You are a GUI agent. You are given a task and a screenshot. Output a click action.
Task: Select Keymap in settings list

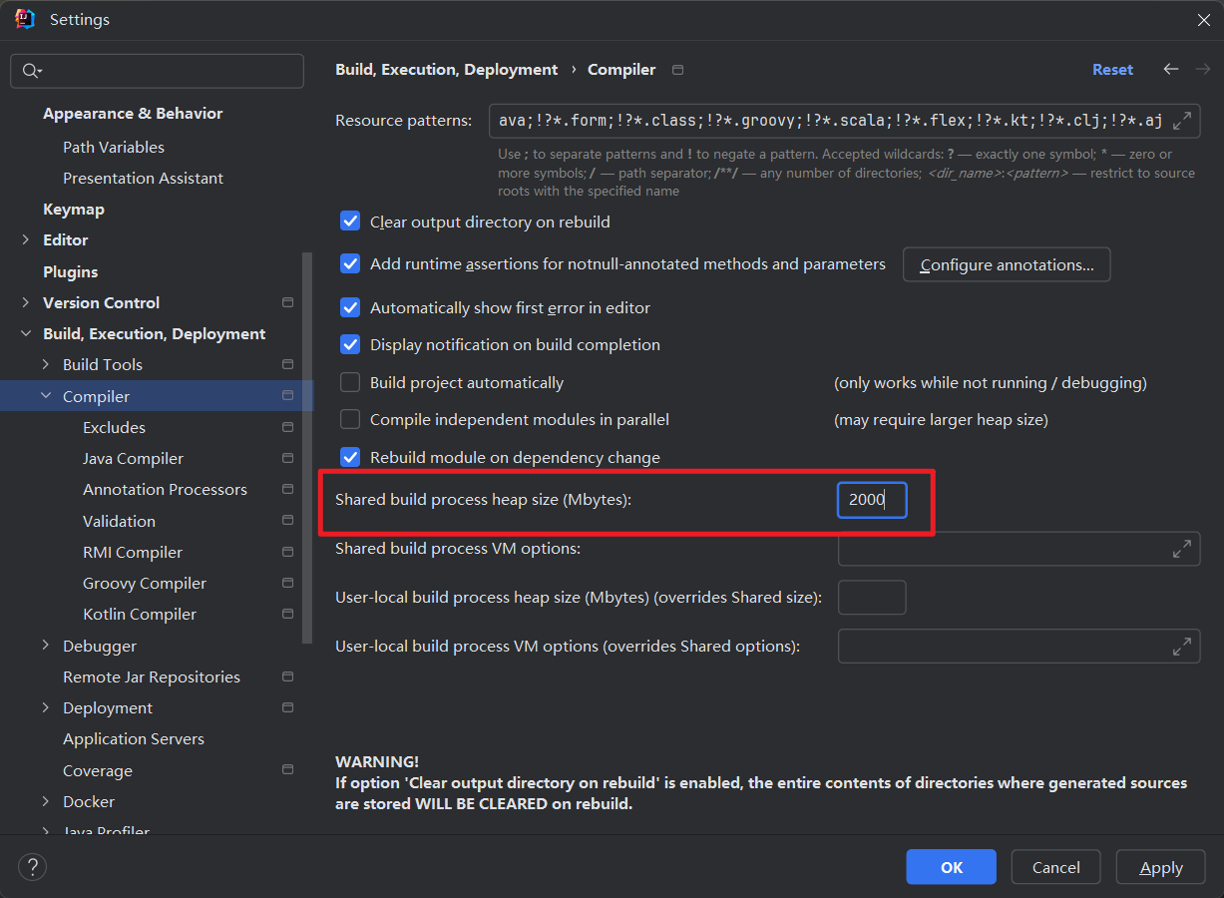pos(74,210)
